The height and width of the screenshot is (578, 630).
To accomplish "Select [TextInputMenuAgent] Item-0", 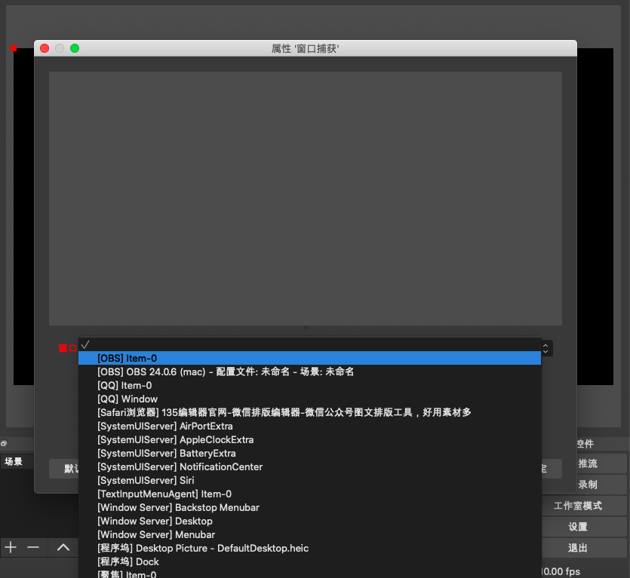I will coord(309,494).
